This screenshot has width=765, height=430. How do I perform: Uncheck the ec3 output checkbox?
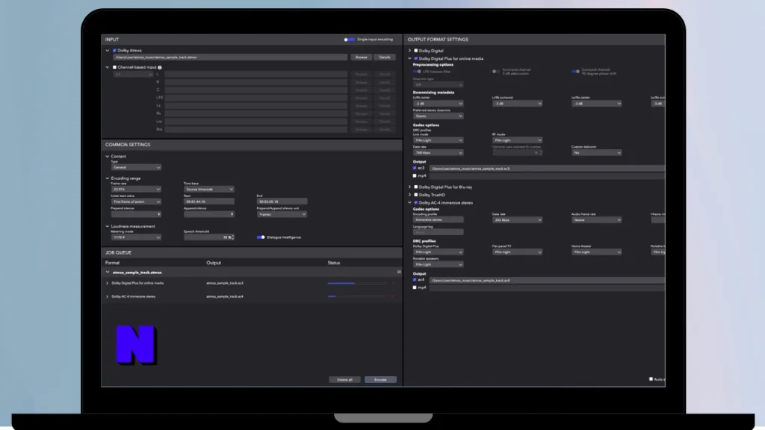pyautogui.click(x=415, y=168)
